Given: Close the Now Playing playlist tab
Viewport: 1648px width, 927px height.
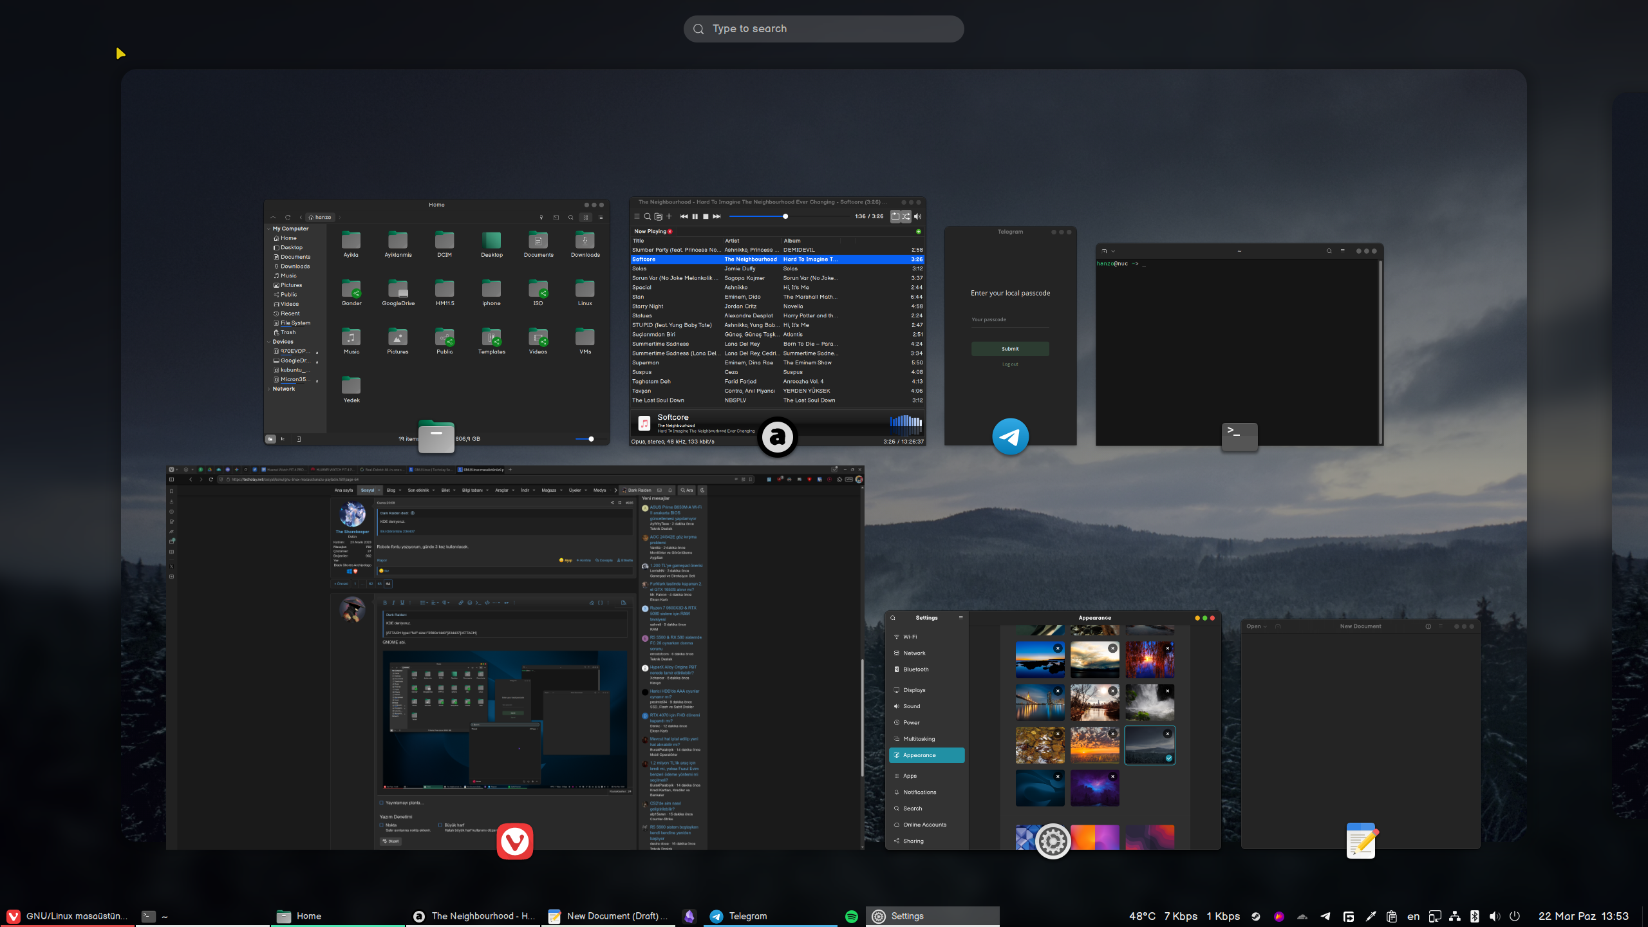Looking at the screenshot, I should pos(670,232).
